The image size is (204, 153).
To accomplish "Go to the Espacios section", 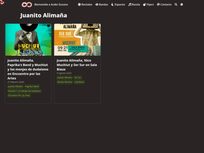I will coord(118,5).
